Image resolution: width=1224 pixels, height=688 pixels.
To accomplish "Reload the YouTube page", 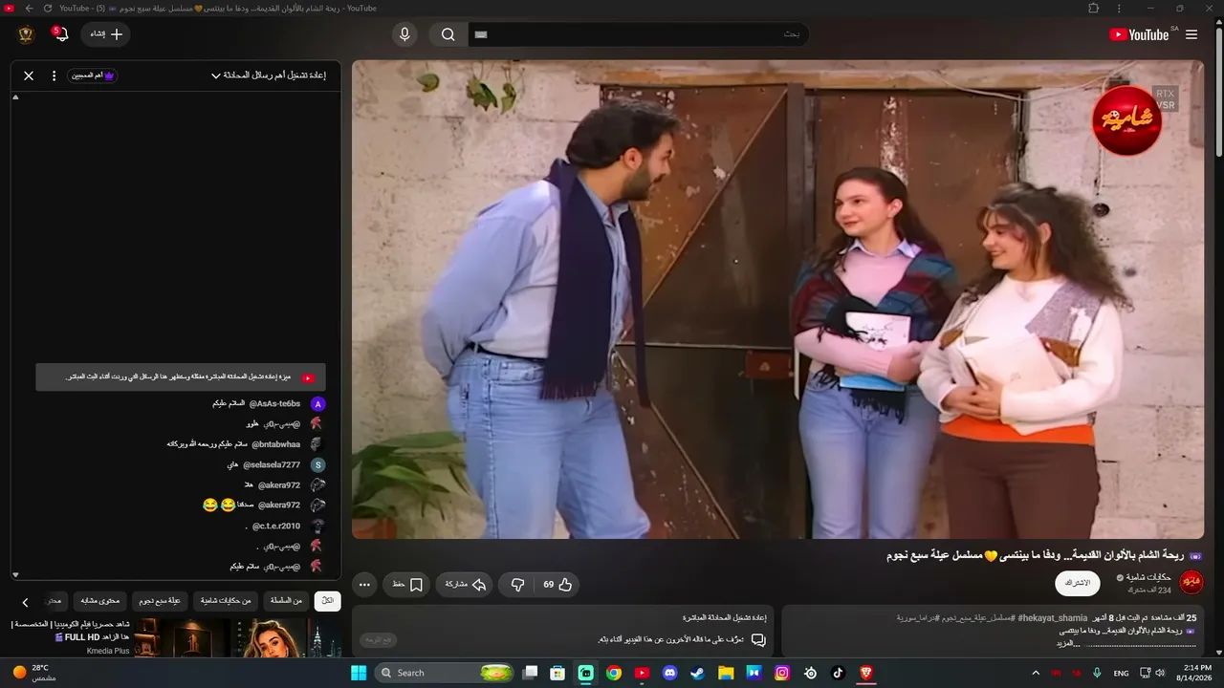I will 48,9.
